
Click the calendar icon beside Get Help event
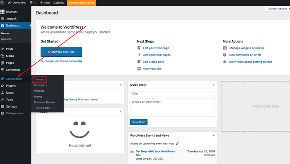click(132, 152)
